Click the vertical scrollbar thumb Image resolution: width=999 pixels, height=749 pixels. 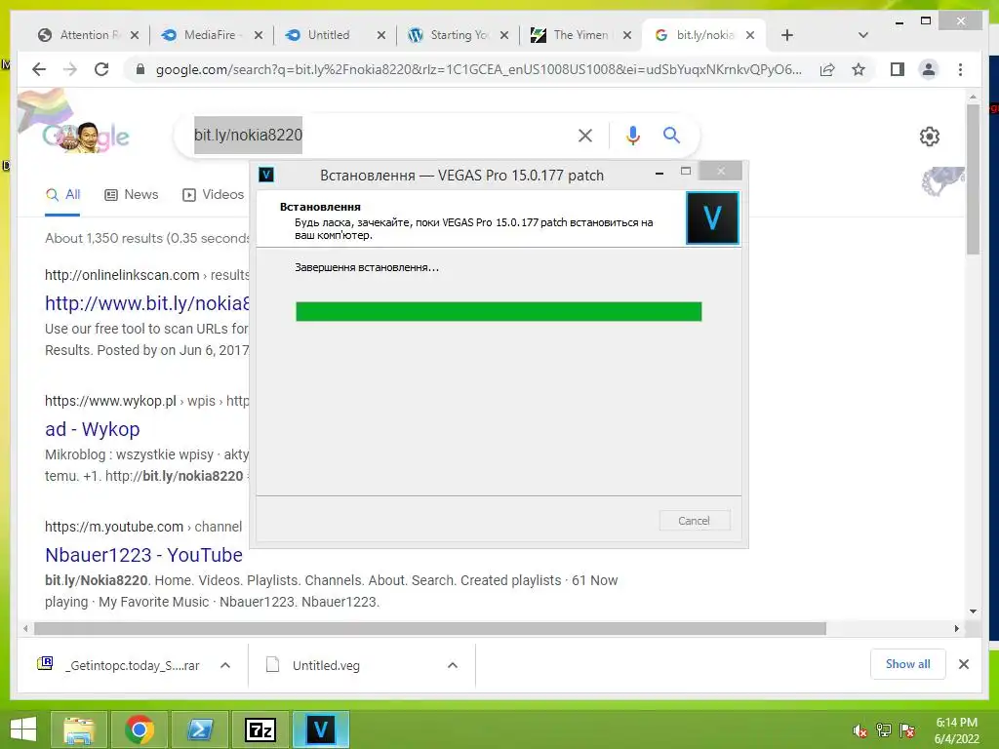click(973, 178)
